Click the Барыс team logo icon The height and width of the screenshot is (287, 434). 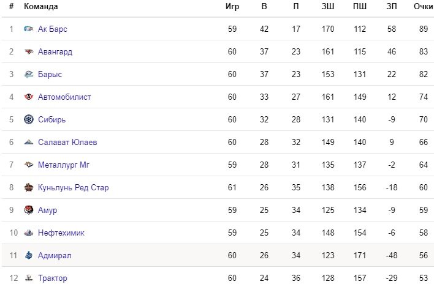29,74
